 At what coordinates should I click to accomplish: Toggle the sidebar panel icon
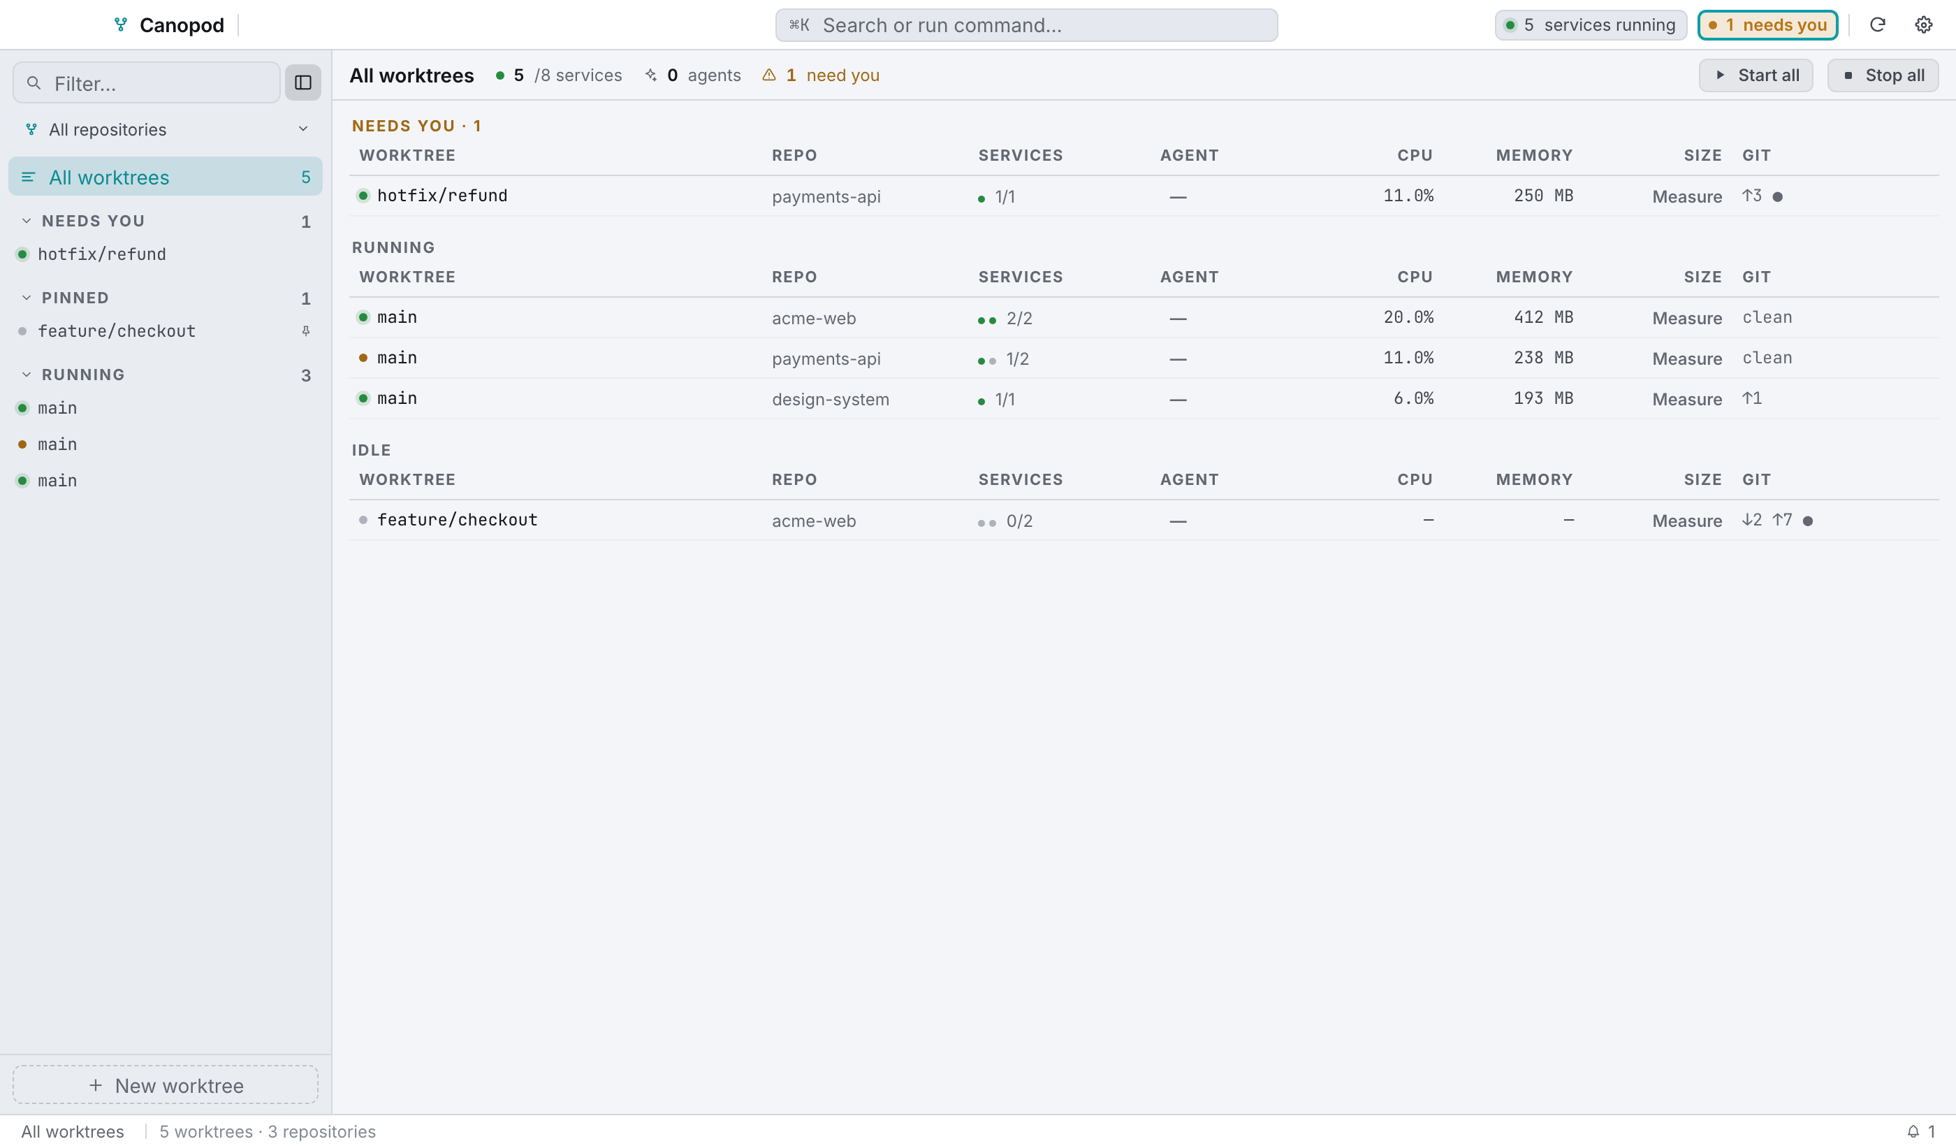click(x=302, y=82)
